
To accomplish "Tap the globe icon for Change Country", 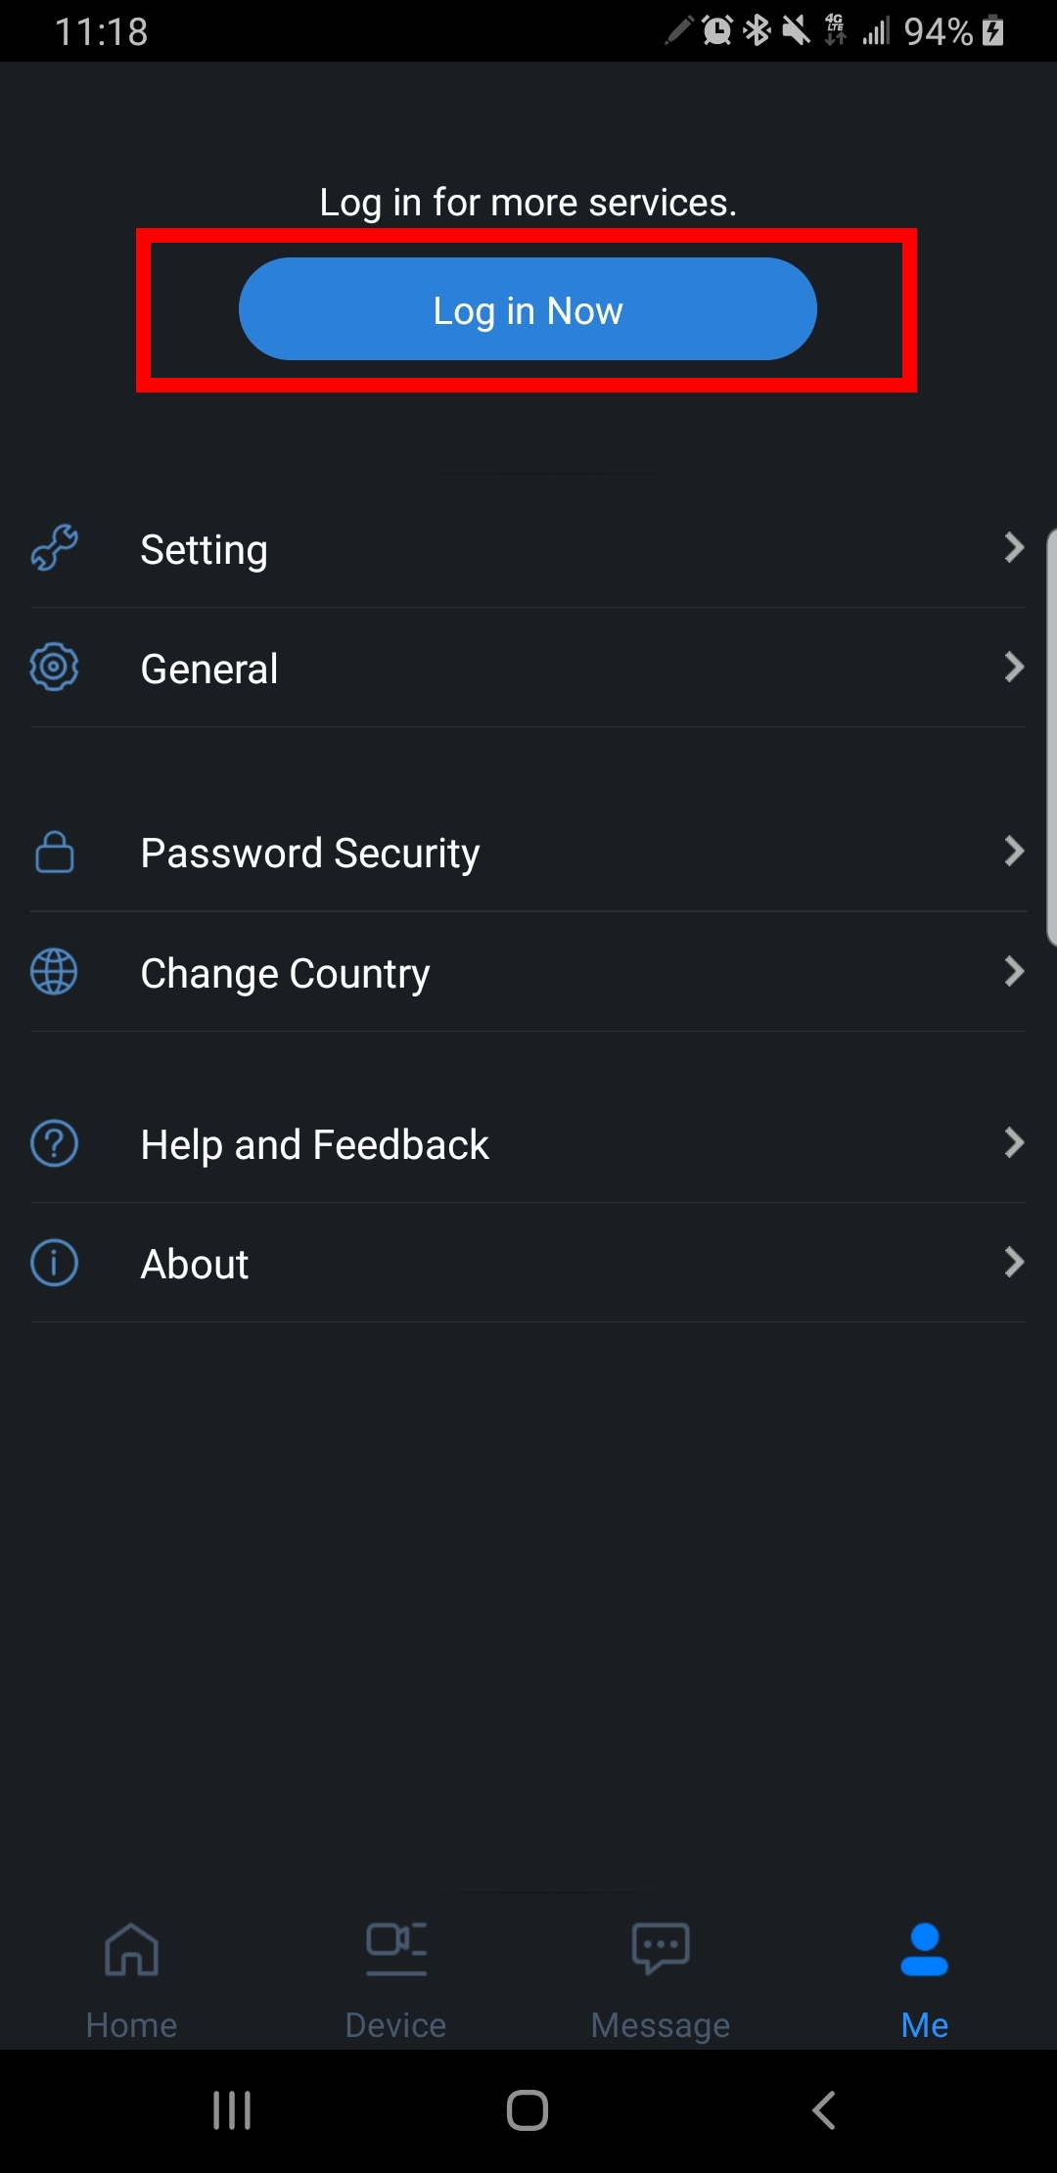I will pyautogui.click(x=55, y=972).
